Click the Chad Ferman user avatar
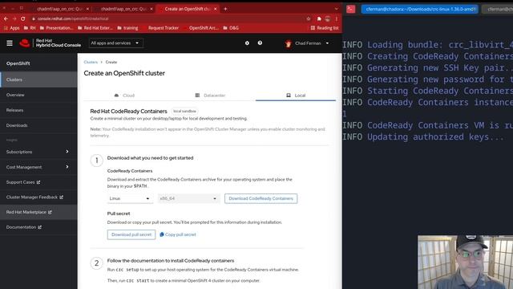The width and height of the screenshot is (513, 289). click(289, 43)
